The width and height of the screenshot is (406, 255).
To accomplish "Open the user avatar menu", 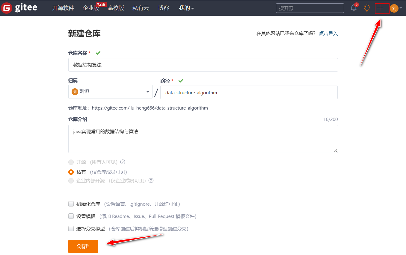I will click(396, 8).
